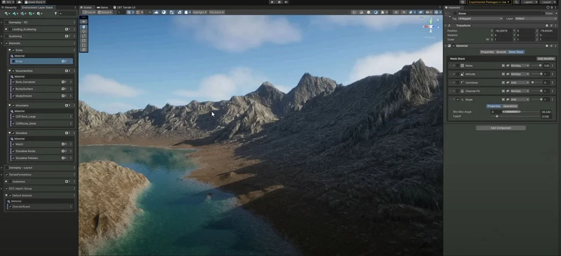Click the Add Modifier button
The width and height of the screenshot is (561, 256).
click(x=546, y=59)
